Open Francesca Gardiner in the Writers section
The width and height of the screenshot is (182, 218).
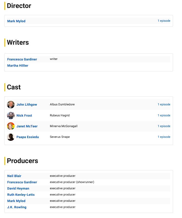point(22,59)
